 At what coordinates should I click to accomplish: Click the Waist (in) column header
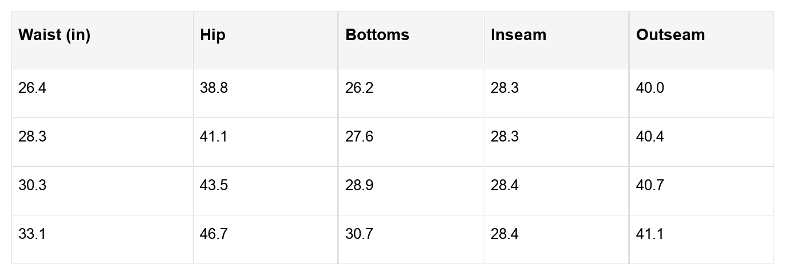coord(54,35)
